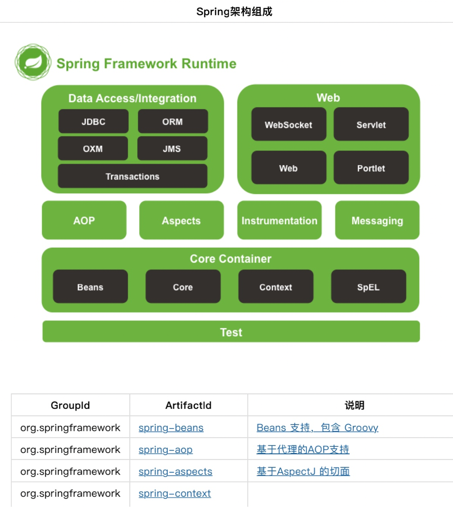This screenshot has width=453, height=508.
Task: Click the 'Spring Framework Runtime' heading
Action: (x=147, y=63)
